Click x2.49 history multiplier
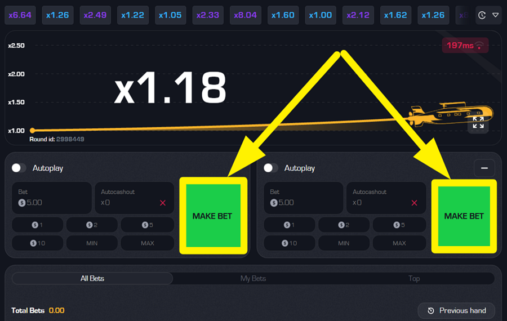 point(95,15)
